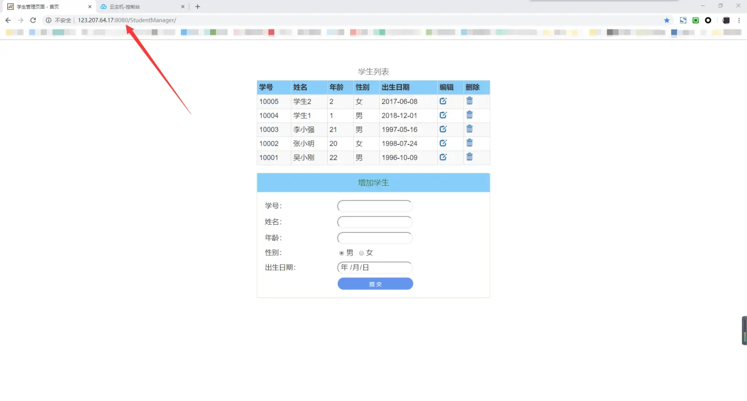Viewport: 747px width, 401px height.
Task: Close the 云主机-控制台 tab
Action: coord(183,7)
